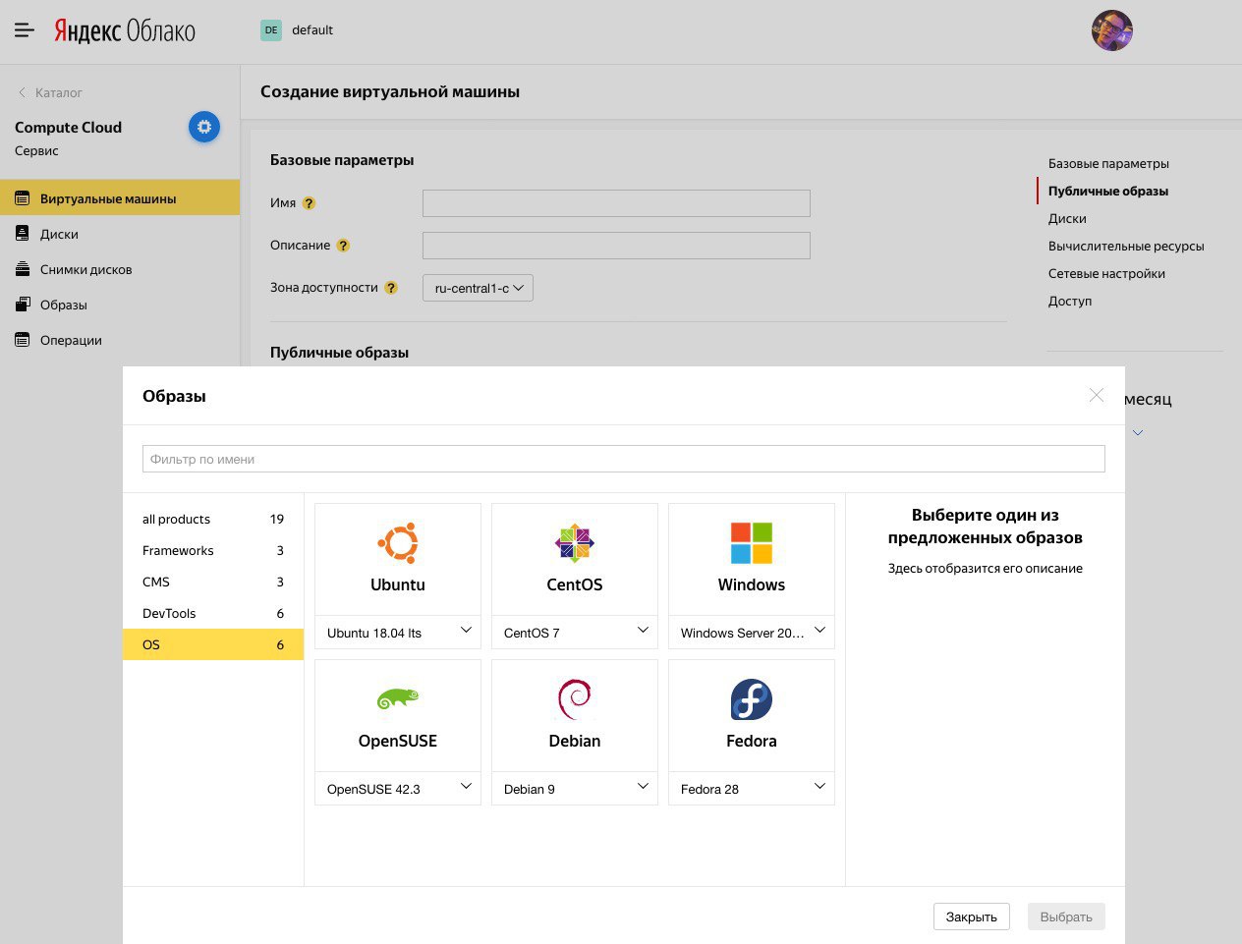Select the Frameworks category
The image size is (1242, 944).
[213, 550]
